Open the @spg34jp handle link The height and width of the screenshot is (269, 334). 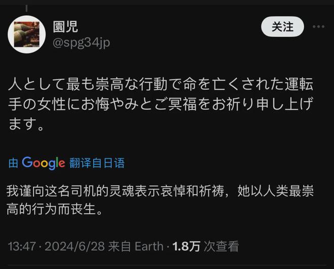point(81,42)
